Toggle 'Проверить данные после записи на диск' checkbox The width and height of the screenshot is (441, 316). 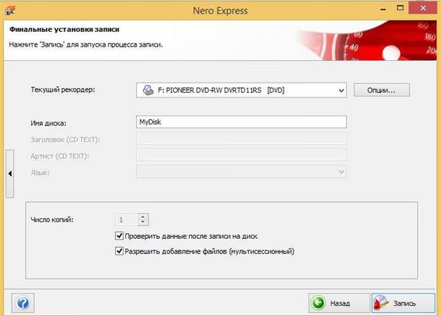tap(119, 235)
